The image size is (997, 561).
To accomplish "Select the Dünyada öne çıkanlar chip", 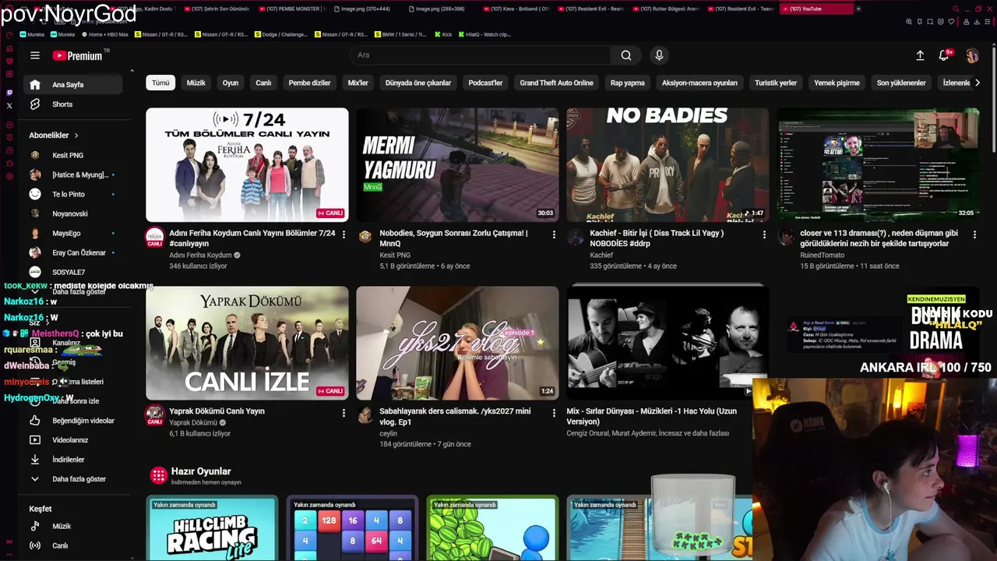I will tap(418, 83).
